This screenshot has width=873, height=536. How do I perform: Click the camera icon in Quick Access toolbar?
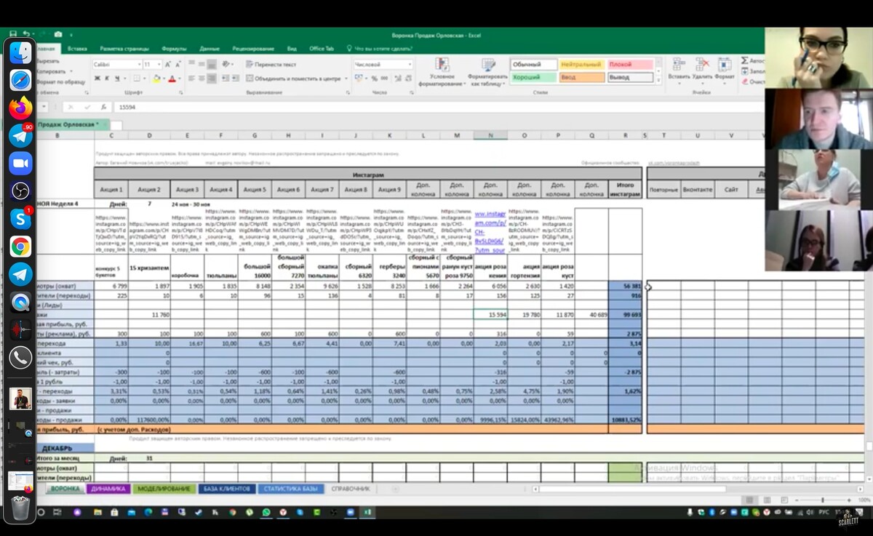pyautogui.click(x=57, y=34)
